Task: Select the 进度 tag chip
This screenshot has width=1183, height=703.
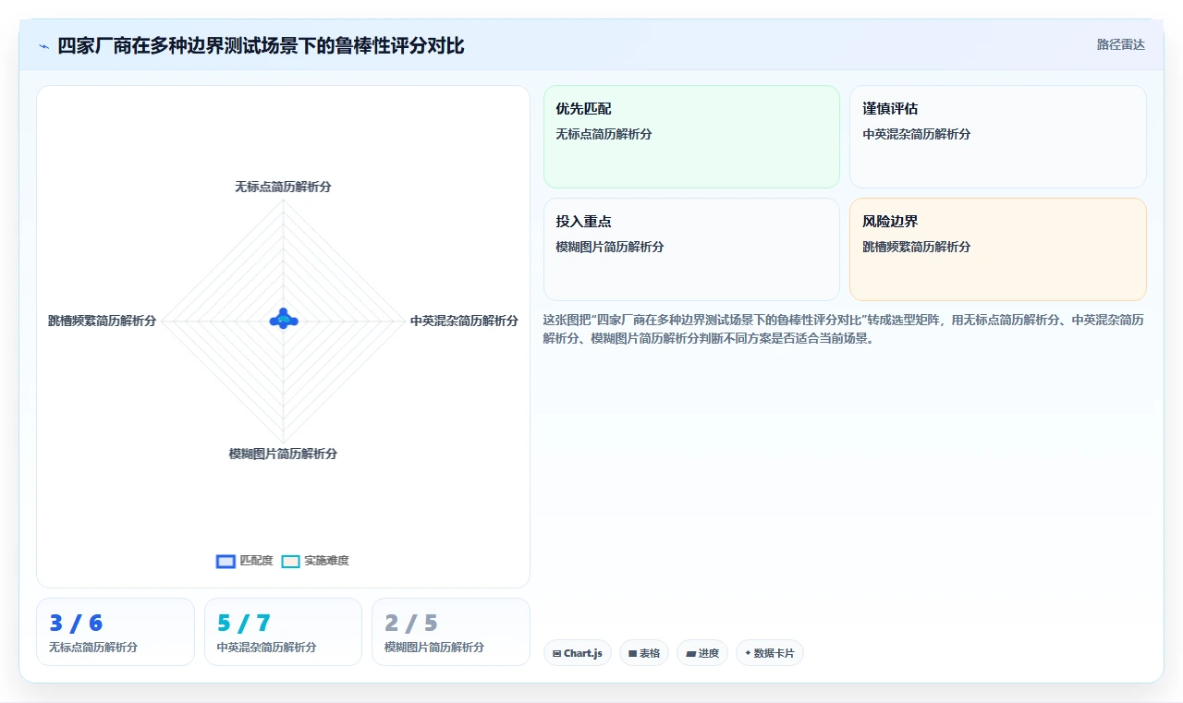Action: click(x=702, y=653)
